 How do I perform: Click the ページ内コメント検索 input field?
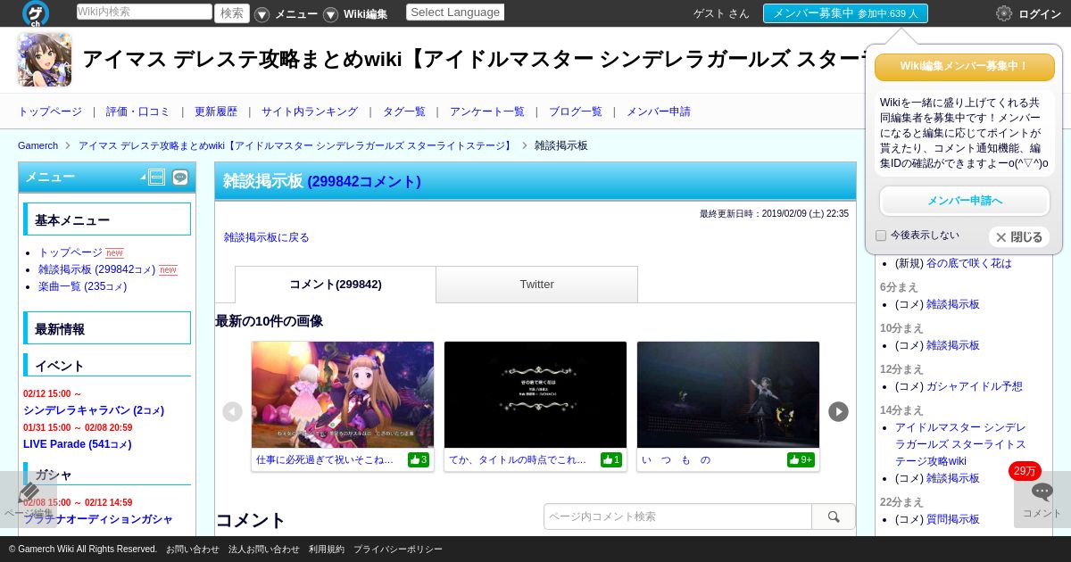click(x=677, y=517)
